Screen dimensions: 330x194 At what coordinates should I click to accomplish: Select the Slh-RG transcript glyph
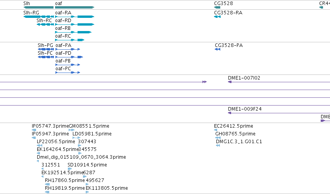tap(38, 17)
